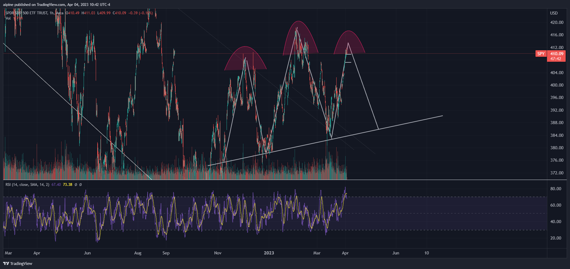The image size is (570, 269).
Task: Click the 420.00 price axis label
Action: click(x=557, y=22)
